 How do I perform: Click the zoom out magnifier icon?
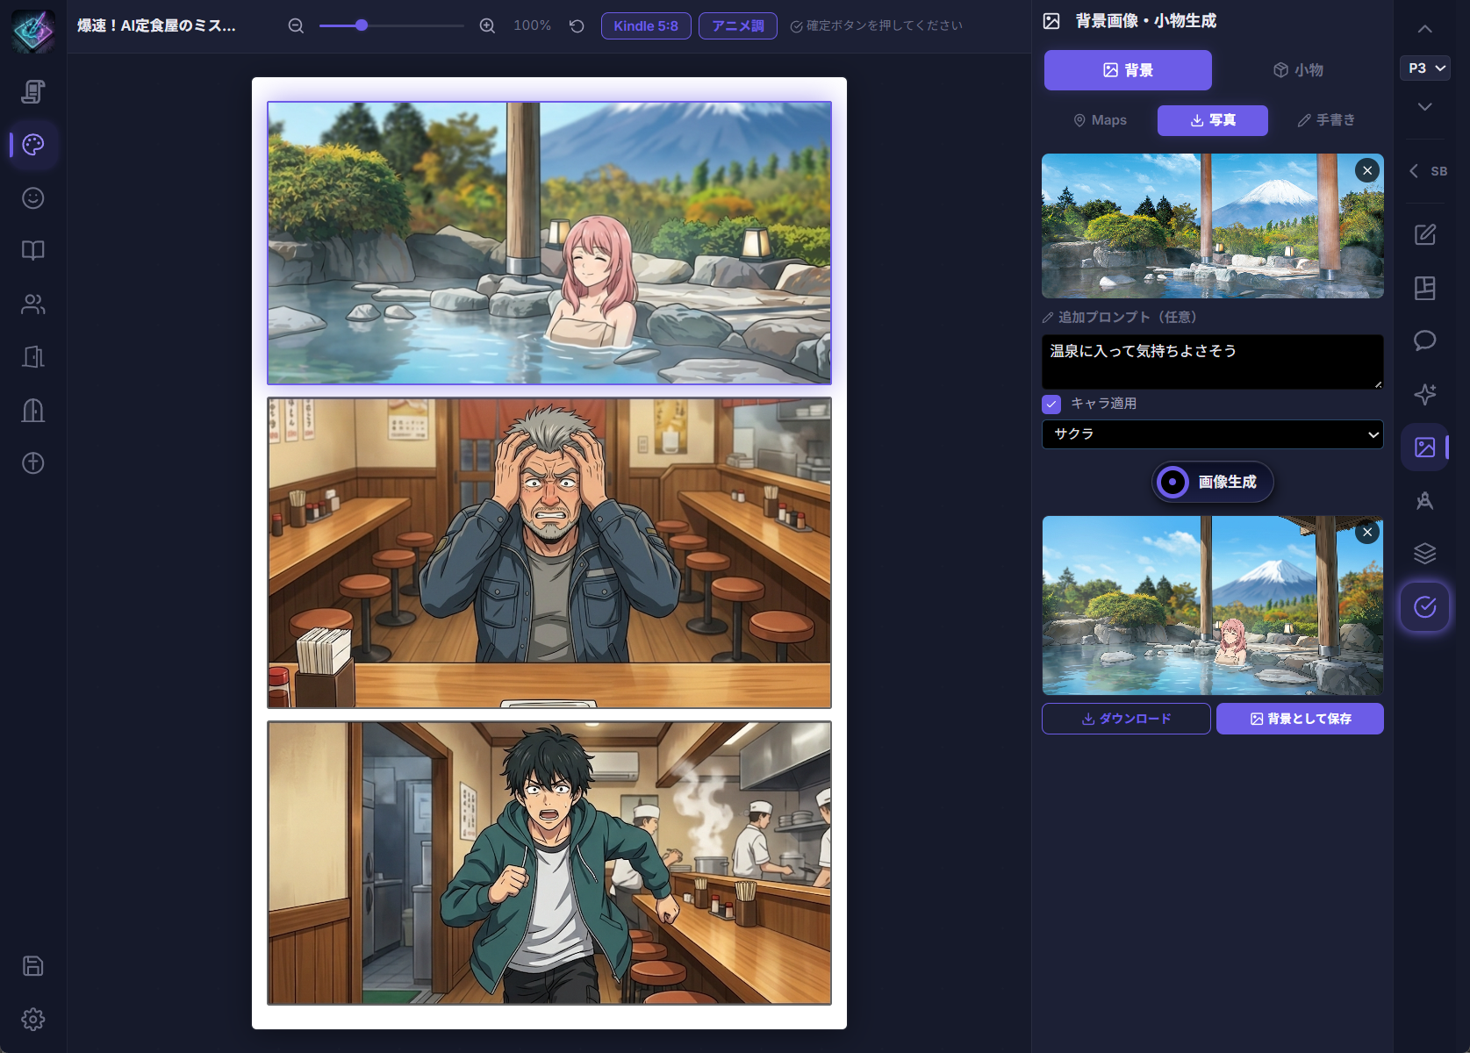tap(296, 26)
